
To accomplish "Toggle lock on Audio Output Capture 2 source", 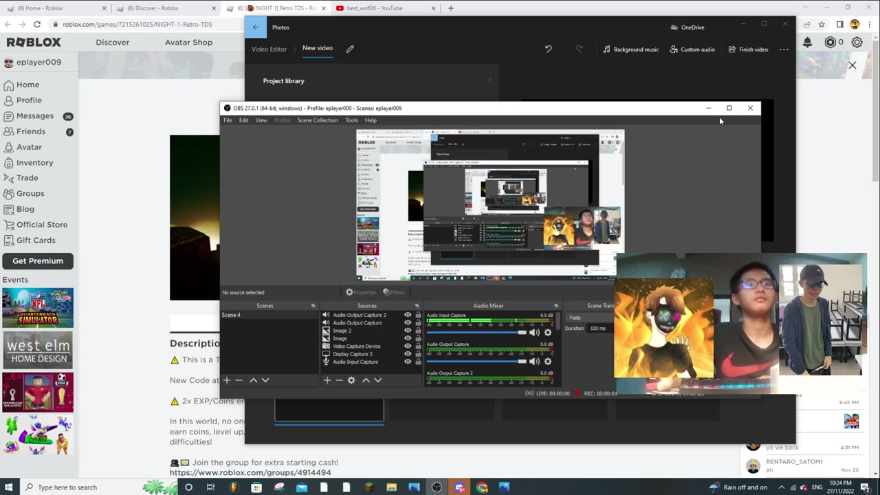I will pos(418,315).
